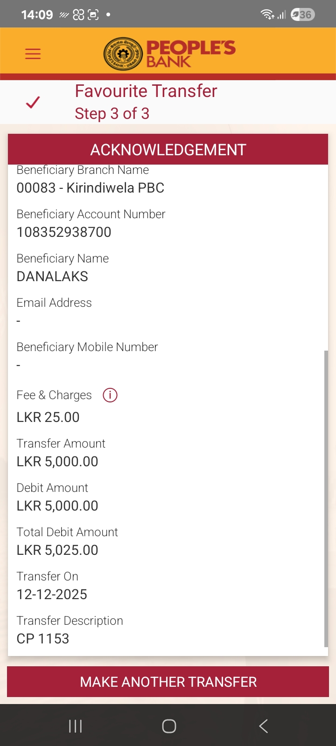Select the beneficiary account number 108352938700

(64, 232)
